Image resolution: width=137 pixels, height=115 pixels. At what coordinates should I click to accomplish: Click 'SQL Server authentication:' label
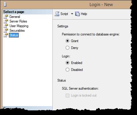tap(80, 88)
